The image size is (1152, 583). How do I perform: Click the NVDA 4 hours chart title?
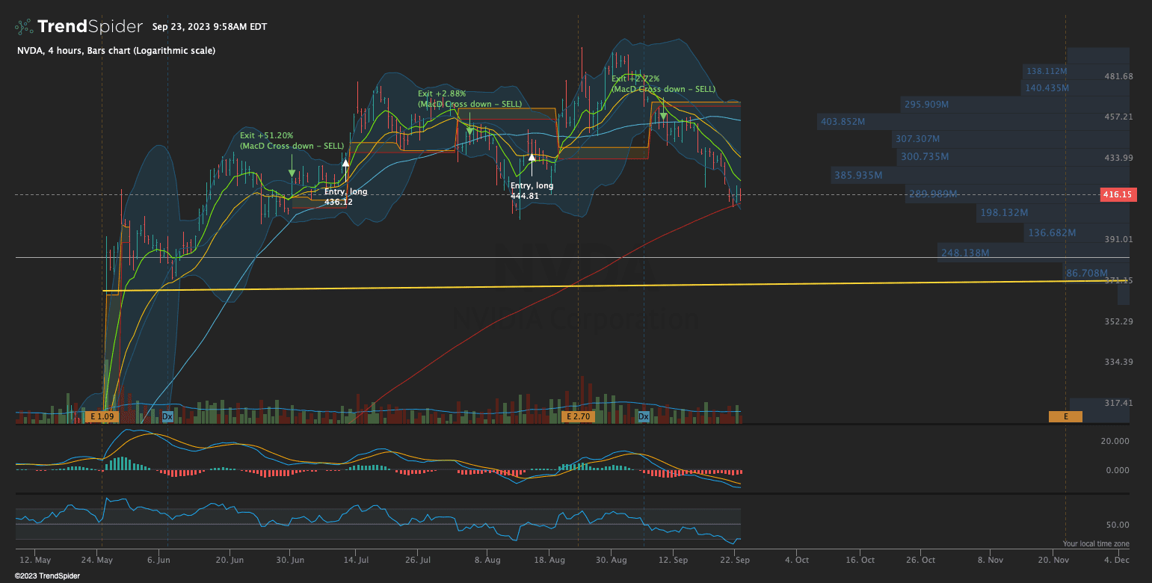coord(116,51)
